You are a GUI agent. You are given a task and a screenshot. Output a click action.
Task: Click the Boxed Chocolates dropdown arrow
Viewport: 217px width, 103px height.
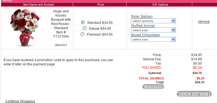point(173,39)
